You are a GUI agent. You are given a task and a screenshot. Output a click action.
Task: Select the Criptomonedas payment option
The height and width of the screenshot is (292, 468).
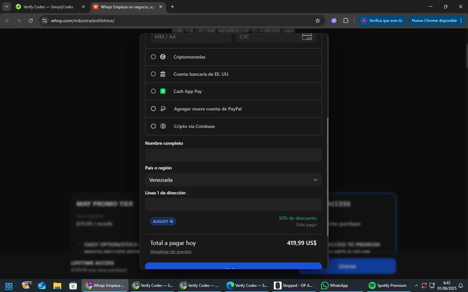[153, 57]
